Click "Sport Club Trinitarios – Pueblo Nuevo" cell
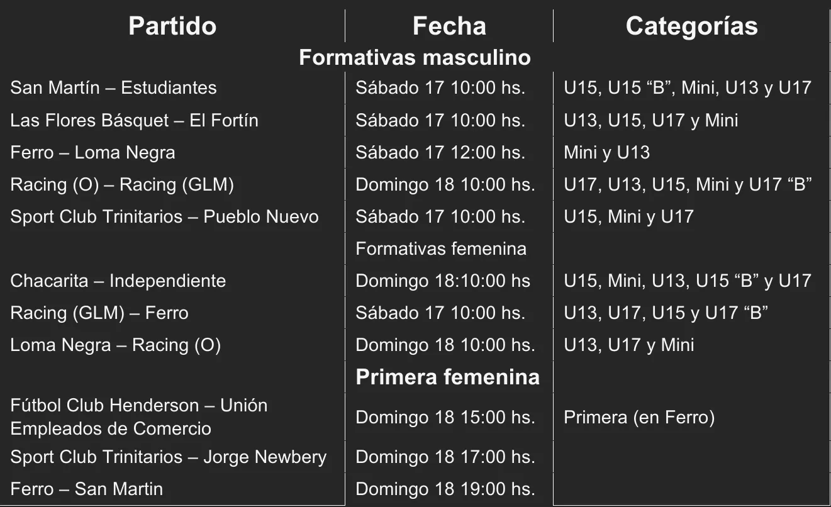 [x=164, y=216]
